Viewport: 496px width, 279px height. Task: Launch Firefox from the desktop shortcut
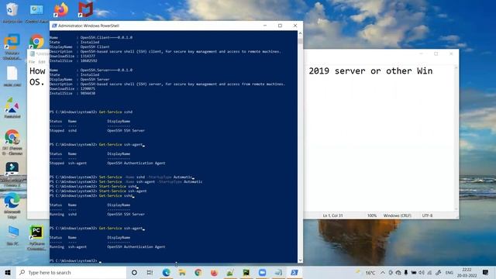tap(60, 10)
